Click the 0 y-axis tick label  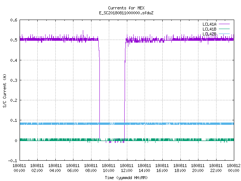click(16, 141)
